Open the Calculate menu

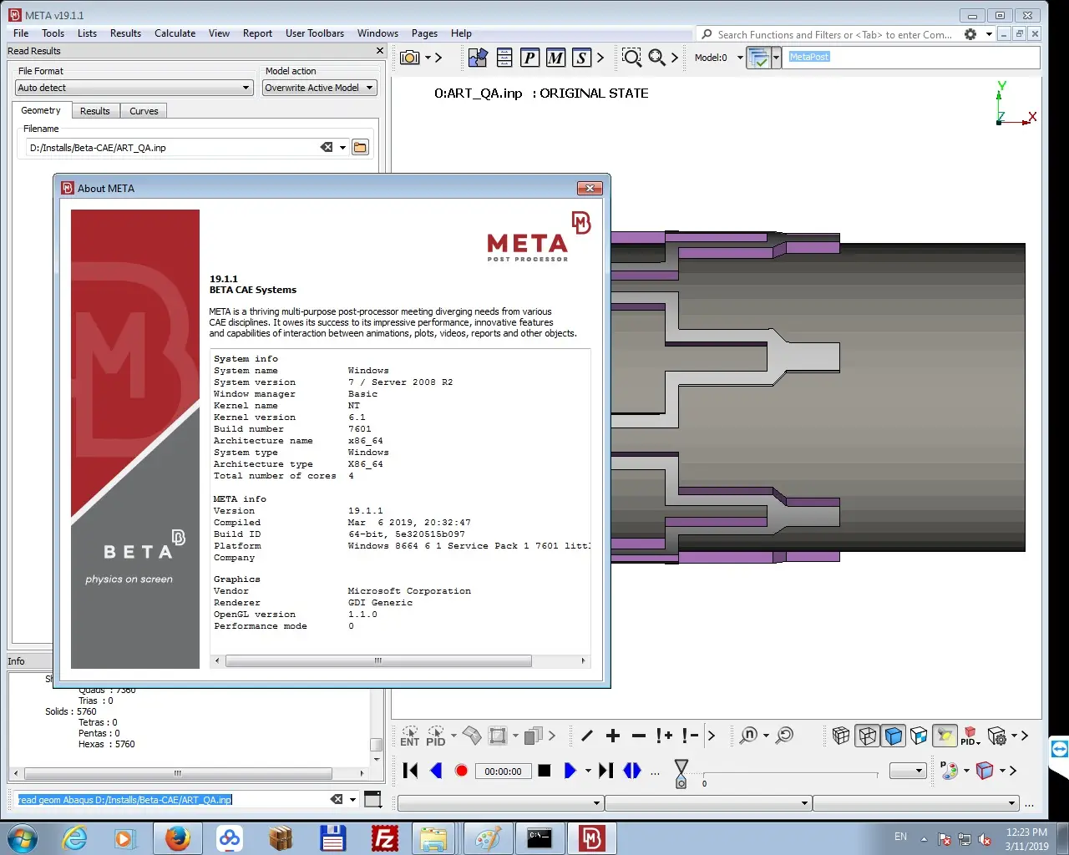175,33
